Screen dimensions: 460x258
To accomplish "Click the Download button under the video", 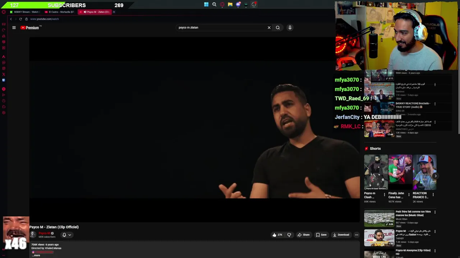I will 341,235.
